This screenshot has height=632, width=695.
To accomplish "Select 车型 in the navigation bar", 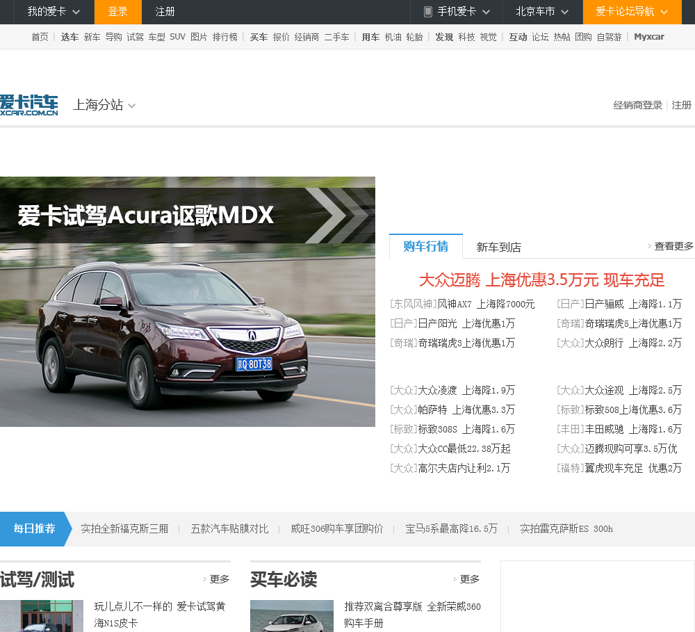I will pos(156,37).
